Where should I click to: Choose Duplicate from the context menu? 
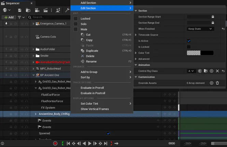(x=102, y=51)
